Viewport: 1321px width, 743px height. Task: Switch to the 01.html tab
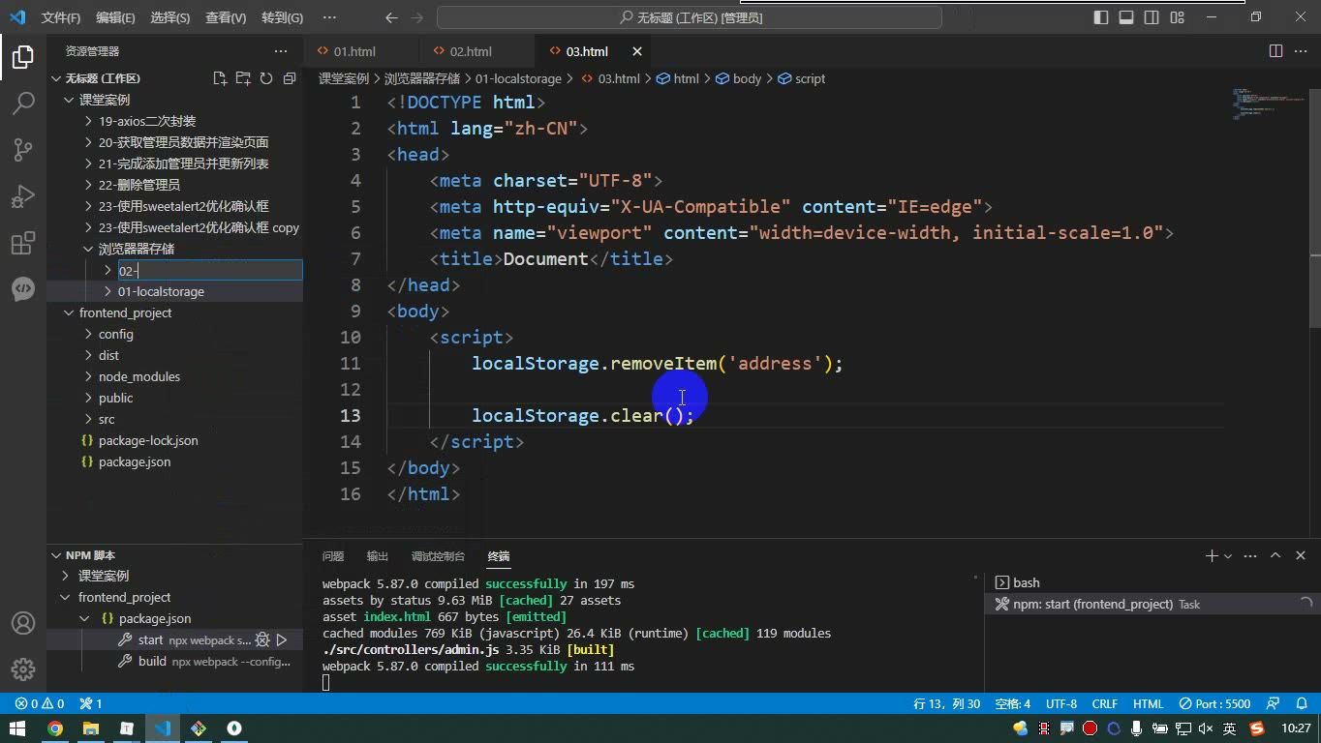pos(354,51)
